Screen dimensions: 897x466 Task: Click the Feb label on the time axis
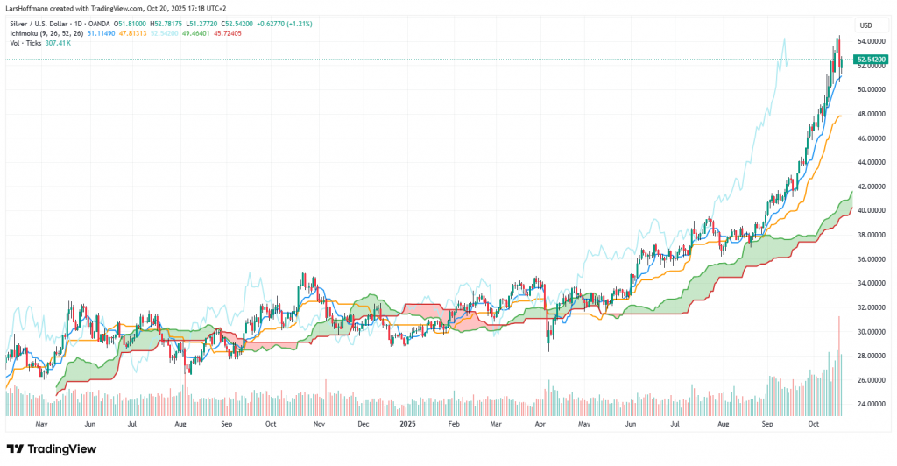(453, 423)
